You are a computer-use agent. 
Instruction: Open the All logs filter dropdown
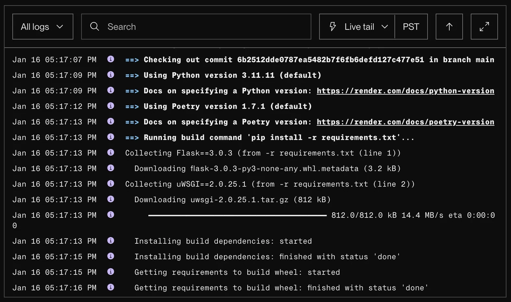point(43,27)
